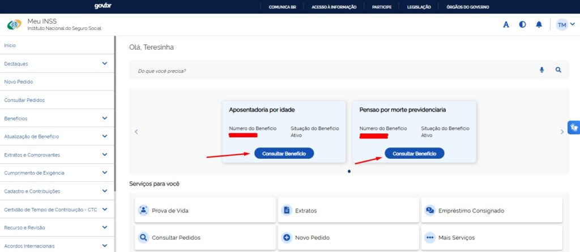Image resolution: width=580 pixels, height=252 pixels.
Task: Click the Empréstimo Consignado icon
Action: click(x=430, y=210)
